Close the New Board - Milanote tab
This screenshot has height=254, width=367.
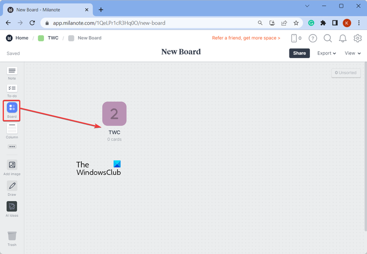tap(87, 10)
